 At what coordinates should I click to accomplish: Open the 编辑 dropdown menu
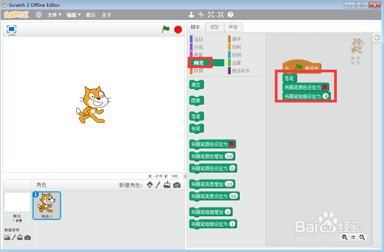click(72, 15)
